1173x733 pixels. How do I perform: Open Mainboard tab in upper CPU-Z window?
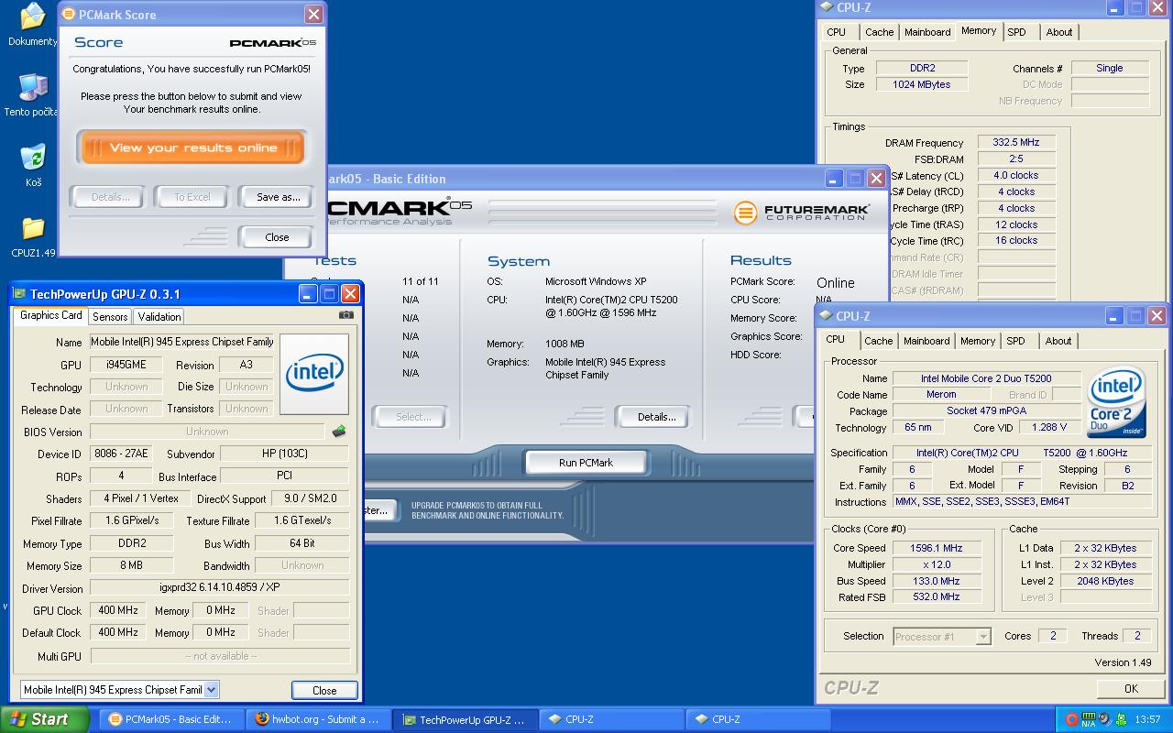[x=927, y=32]
